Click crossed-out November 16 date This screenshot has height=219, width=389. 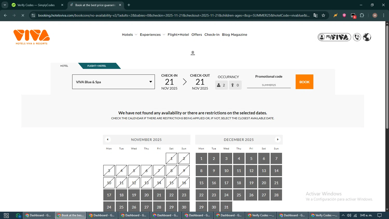pos(184,183)
